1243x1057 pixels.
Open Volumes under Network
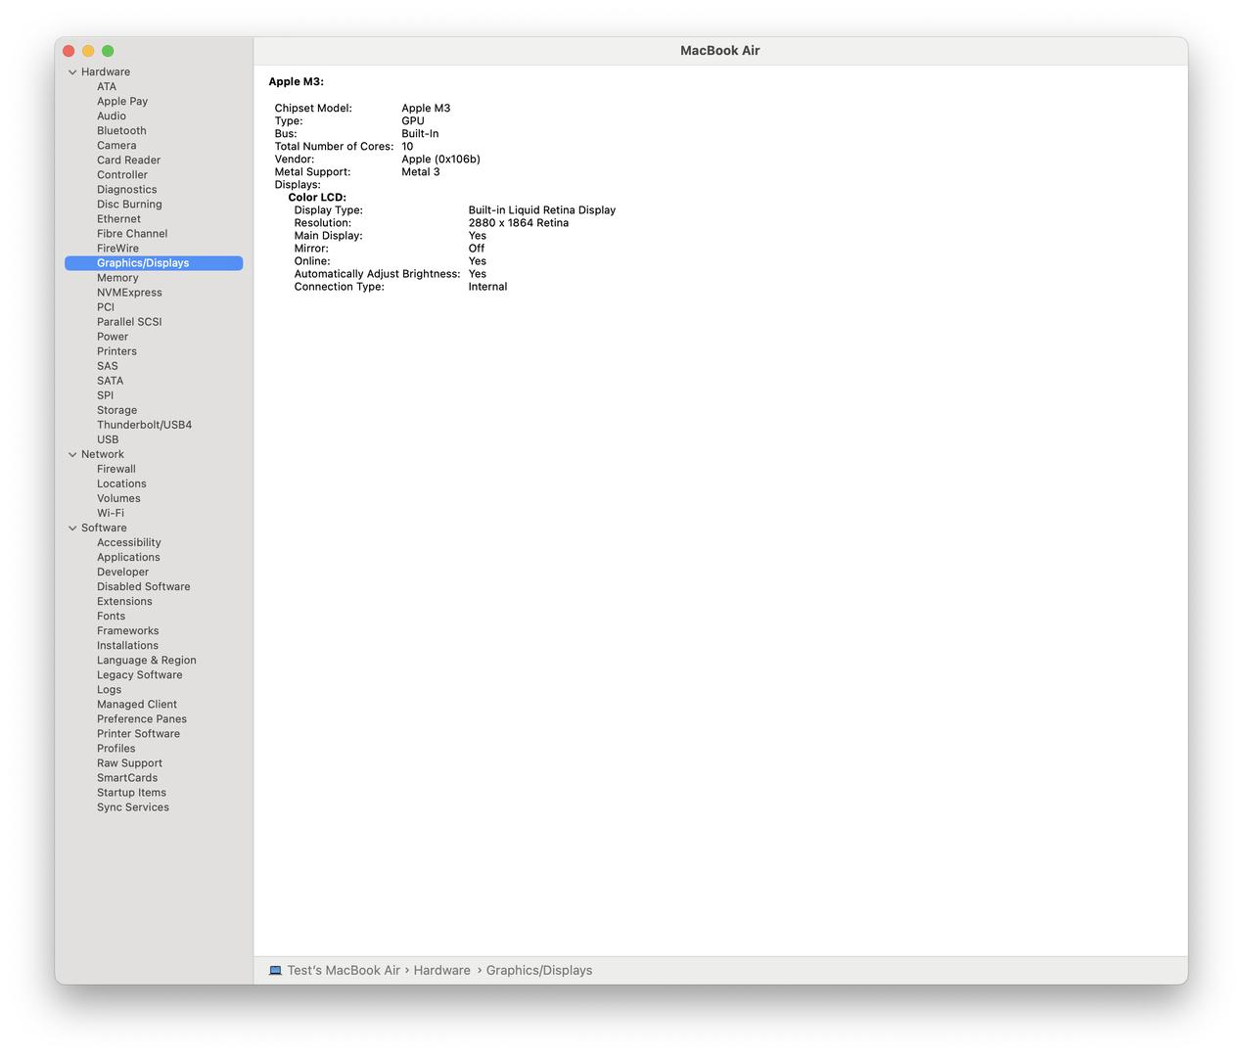click(x=118, y=498)
